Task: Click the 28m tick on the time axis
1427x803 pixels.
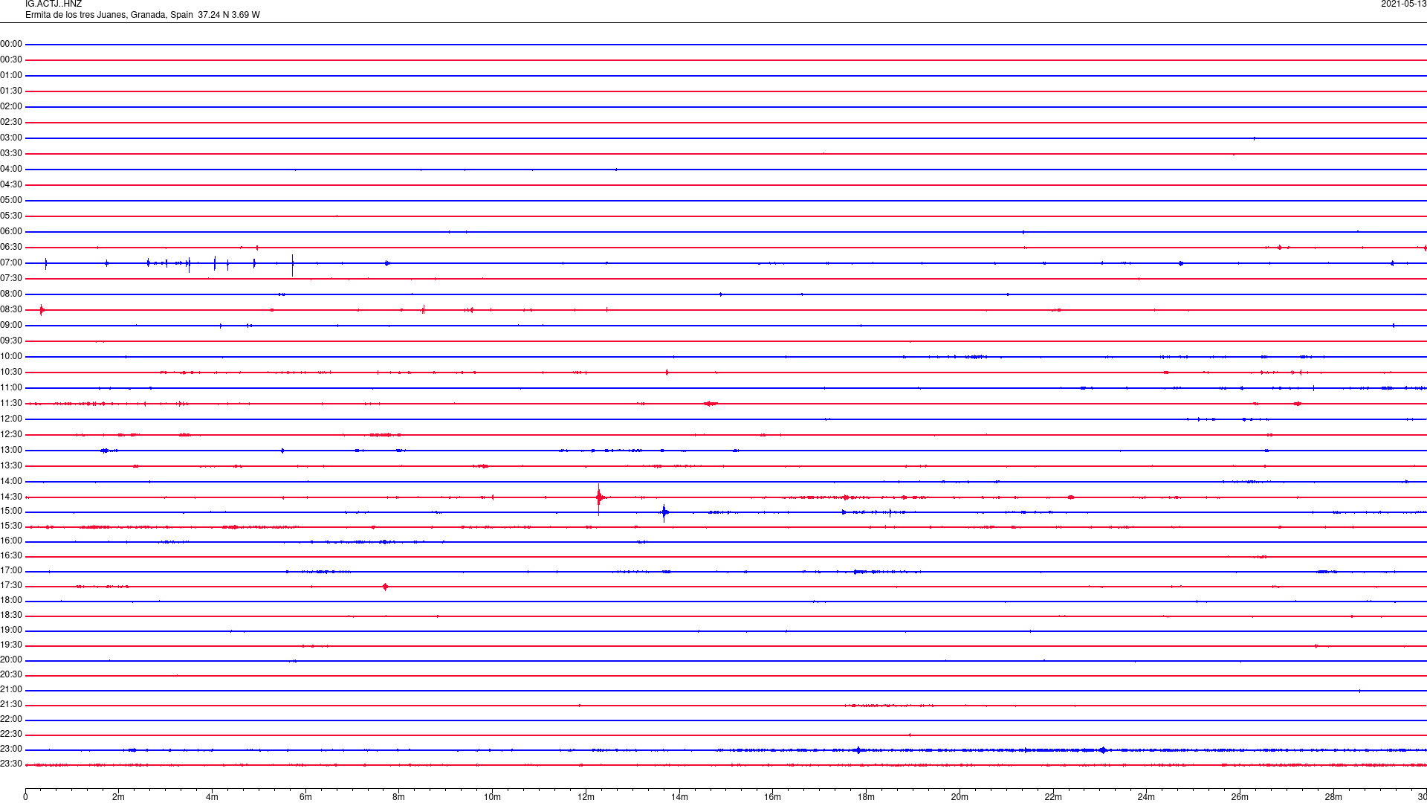Action: [1333, 797]
